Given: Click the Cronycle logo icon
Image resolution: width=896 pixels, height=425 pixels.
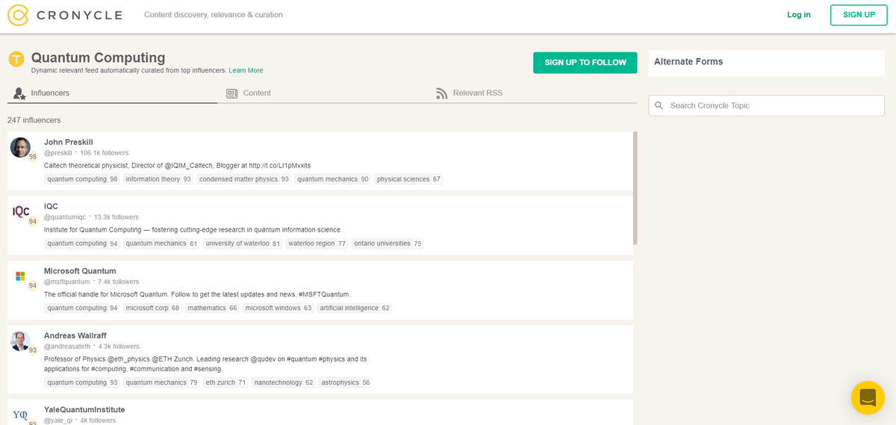Looking at the screenshot, I should pos(18,15).
